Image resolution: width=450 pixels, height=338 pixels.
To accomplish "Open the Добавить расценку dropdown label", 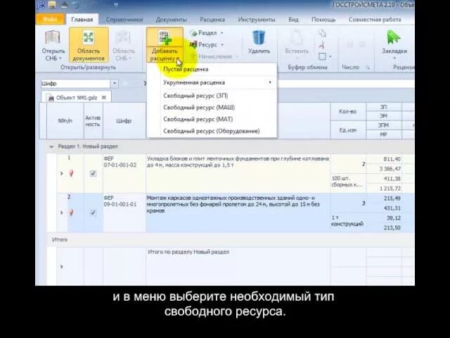I will click(165, 55).
